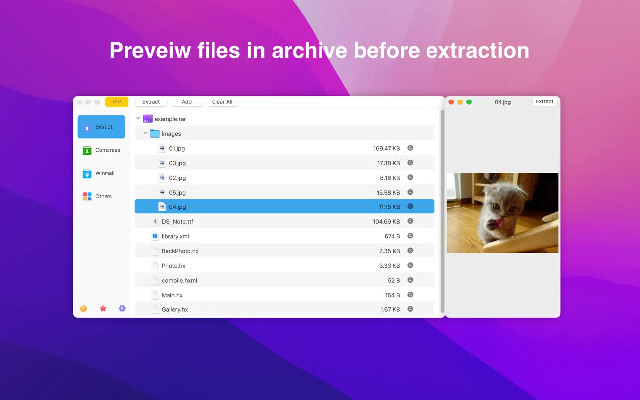Click the Photo.hx preview magnifier icon

410,265
